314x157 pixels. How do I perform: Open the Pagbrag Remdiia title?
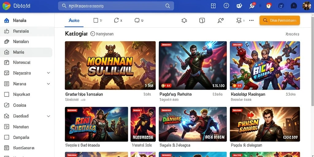176,94
